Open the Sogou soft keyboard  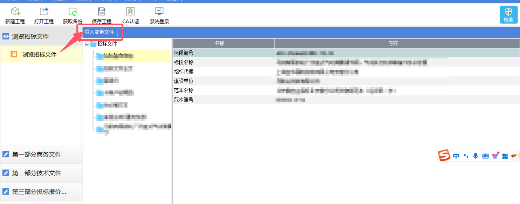point(485,156)
